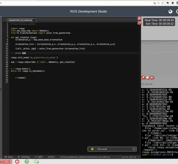Image resolution: width=178 pixels, height=164 pixels.
Task: Click the rospy.init_node line
Action: point(34,58)
